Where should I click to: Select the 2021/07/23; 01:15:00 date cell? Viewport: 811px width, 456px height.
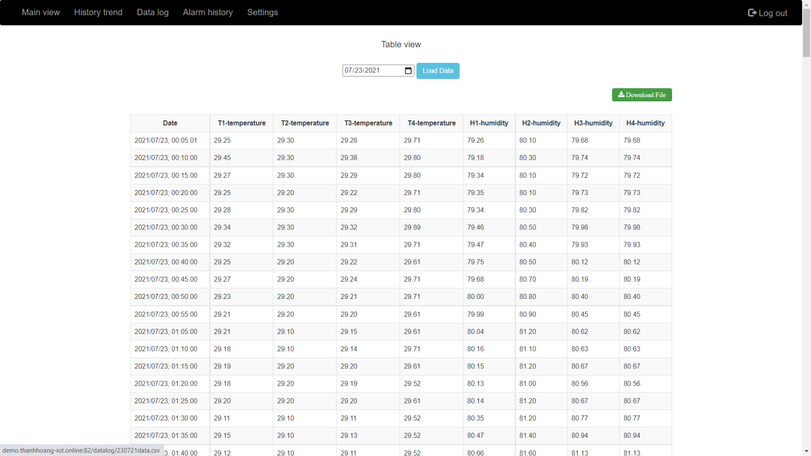[170, 366]
